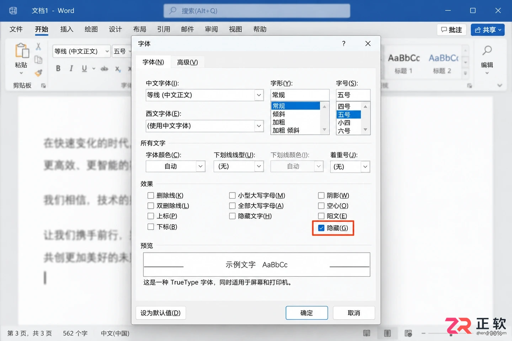This screenshot has width=512, height=341.
Task: Open the 布局 ribbon tab
Action: pyautogui.click(x=140, y=29)
